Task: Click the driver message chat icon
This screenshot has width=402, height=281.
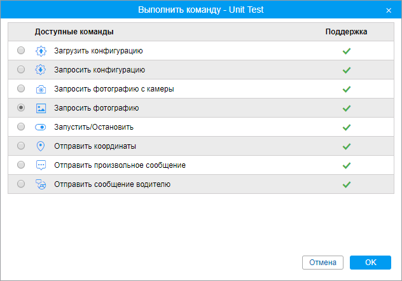Action: pyautogui.click(x=41, y=184)
